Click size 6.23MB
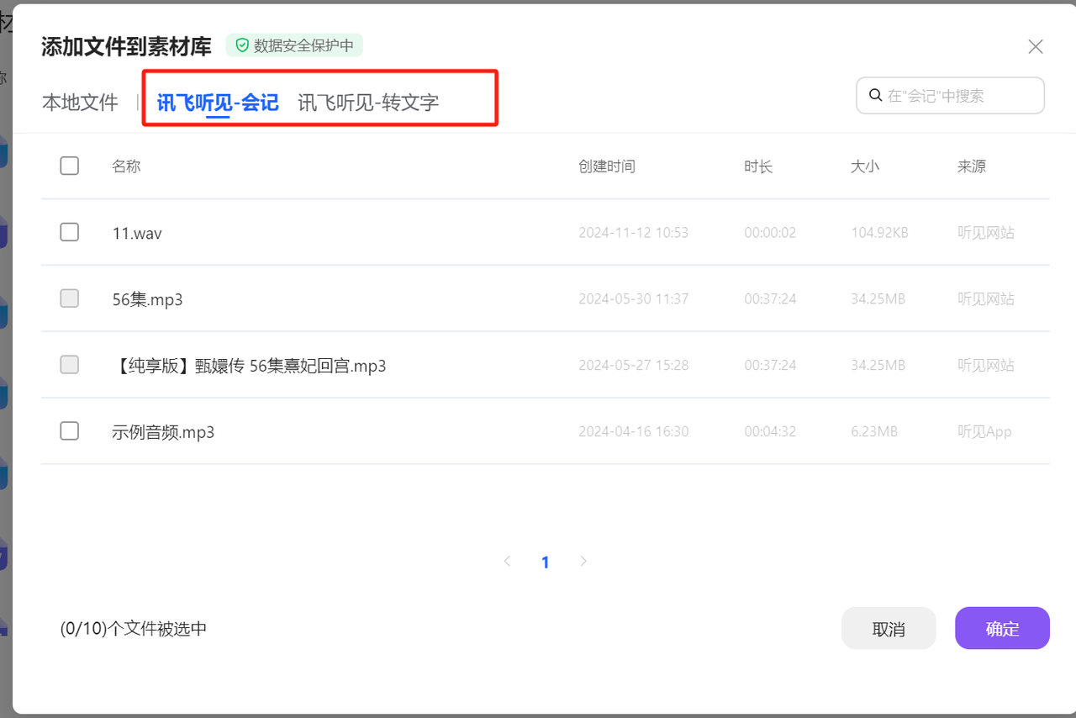The image size is (1076, 718). coord(874,431)
